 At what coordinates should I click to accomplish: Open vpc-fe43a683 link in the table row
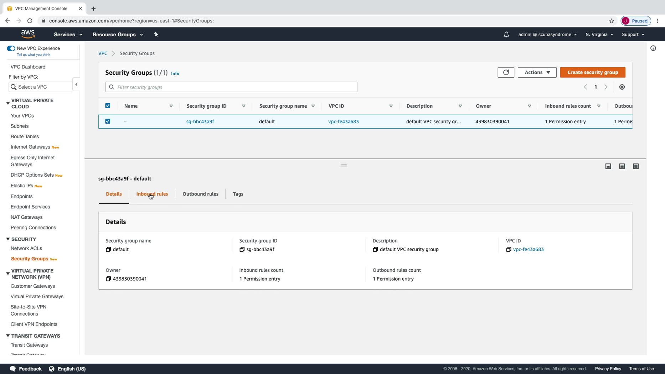point(344,121)
